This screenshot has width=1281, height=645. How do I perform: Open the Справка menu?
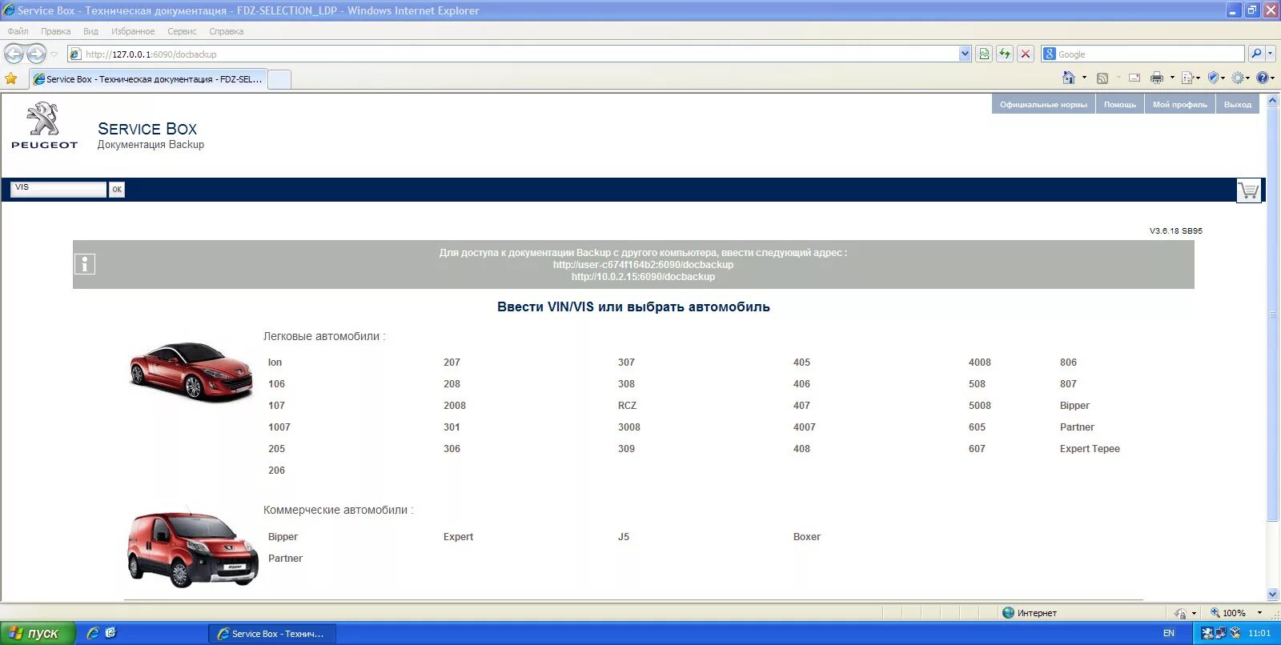tap(226, 31)
